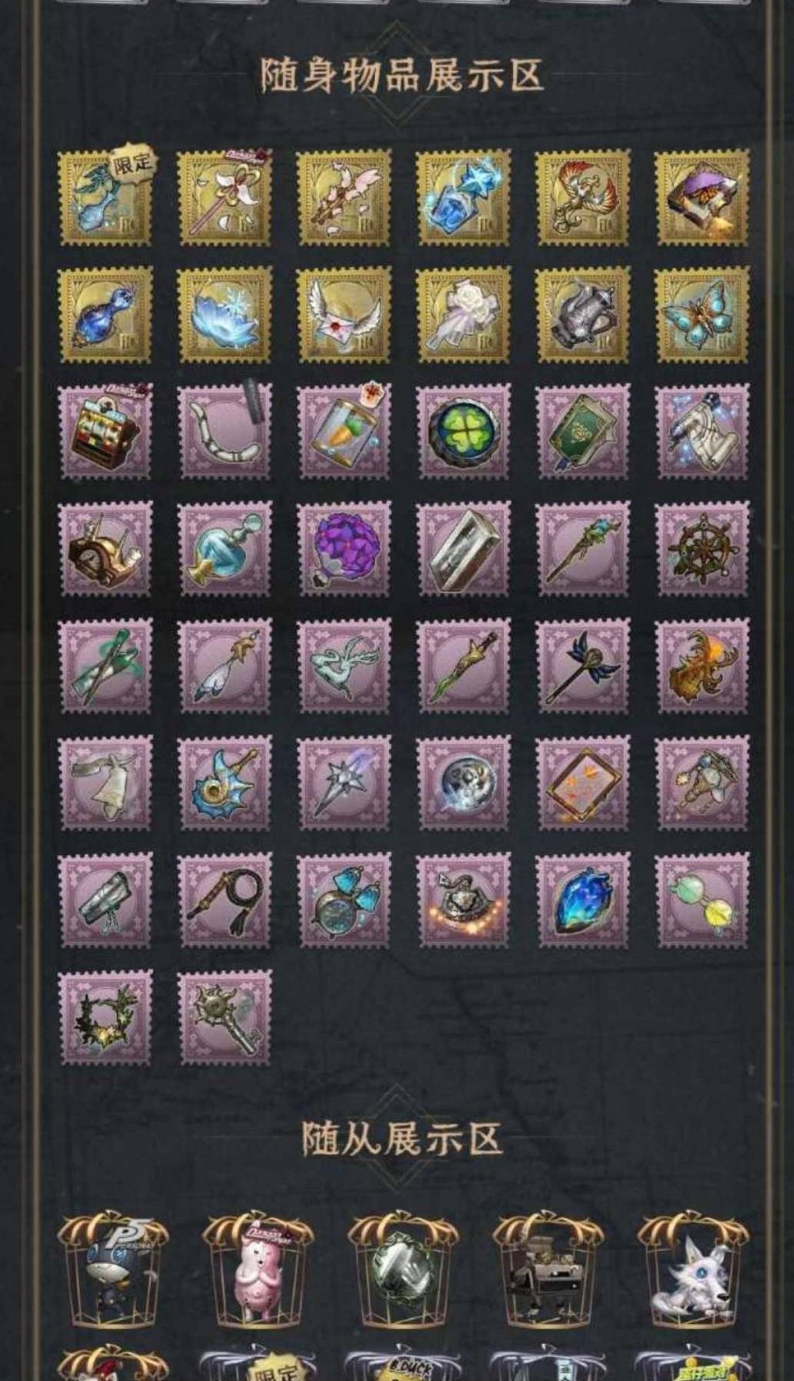Click the four-leaf clover badge item
Viewport: 794px width, 1381px height.
pos(463,431)
